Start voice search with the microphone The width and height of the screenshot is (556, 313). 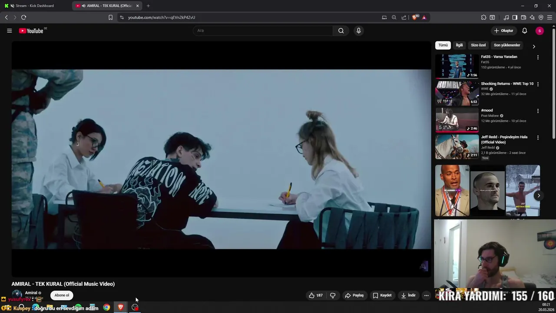coord(358,30)
